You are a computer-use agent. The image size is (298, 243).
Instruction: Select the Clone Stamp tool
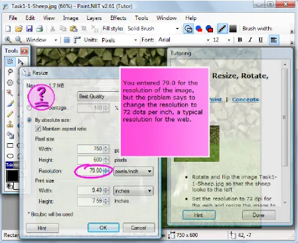tap(10, 124)
